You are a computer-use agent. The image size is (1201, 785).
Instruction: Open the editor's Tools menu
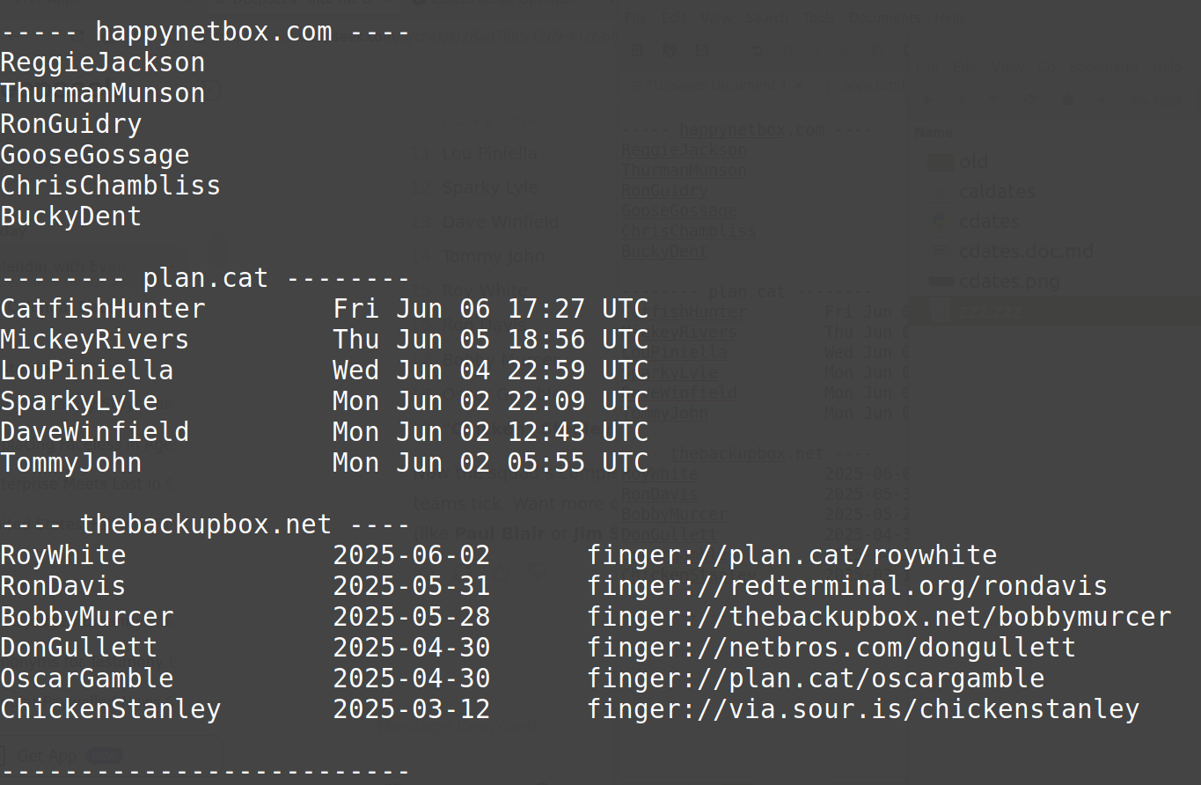(818, 17)
